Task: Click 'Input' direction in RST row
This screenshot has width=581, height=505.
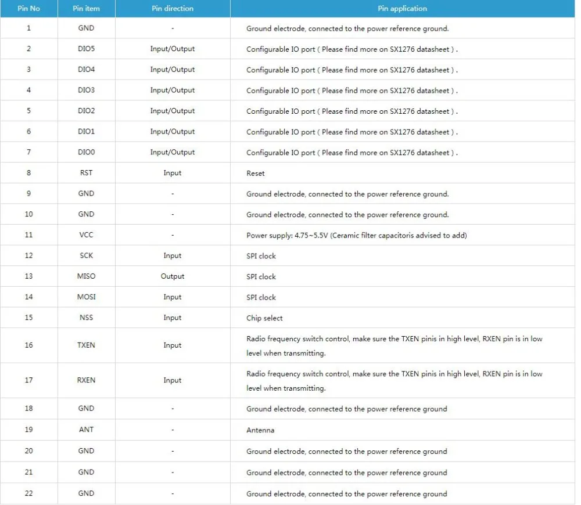Action: pyautogui.click(x=173, y=173)
